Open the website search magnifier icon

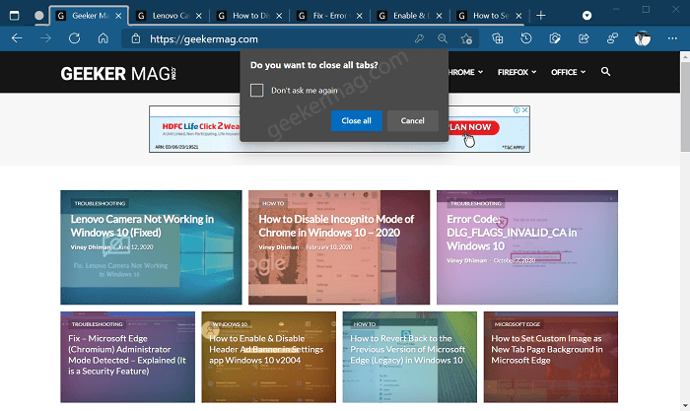coord(605,71)
